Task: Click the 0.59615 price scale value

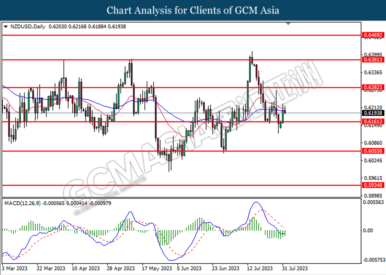Action: tap(373, 178)
